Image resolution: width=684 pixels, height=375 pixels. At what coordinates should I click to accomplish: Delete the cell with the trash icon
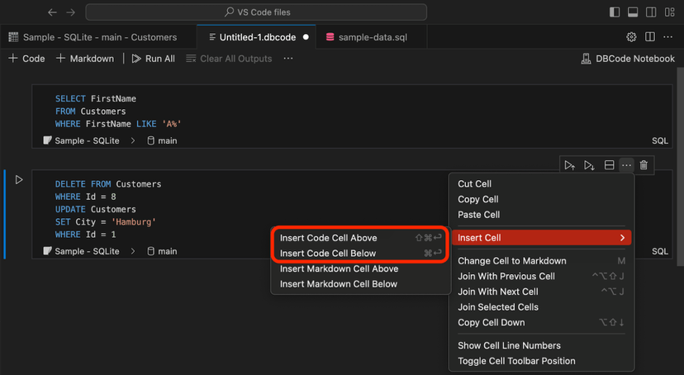point(644,165)
